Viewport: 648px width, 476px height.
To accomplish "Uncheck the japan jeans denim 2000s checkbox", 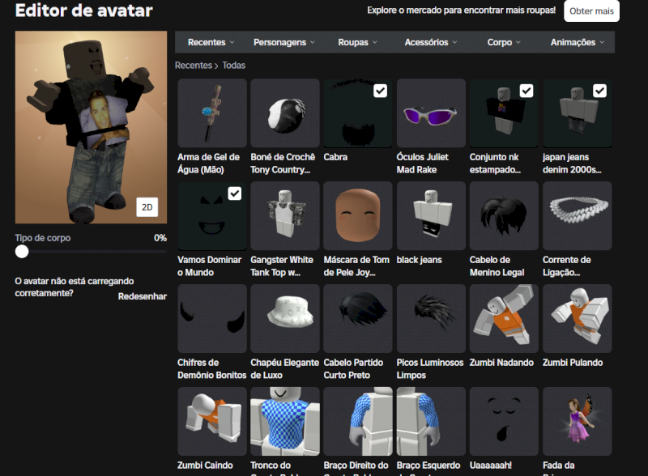I will 599,91.
